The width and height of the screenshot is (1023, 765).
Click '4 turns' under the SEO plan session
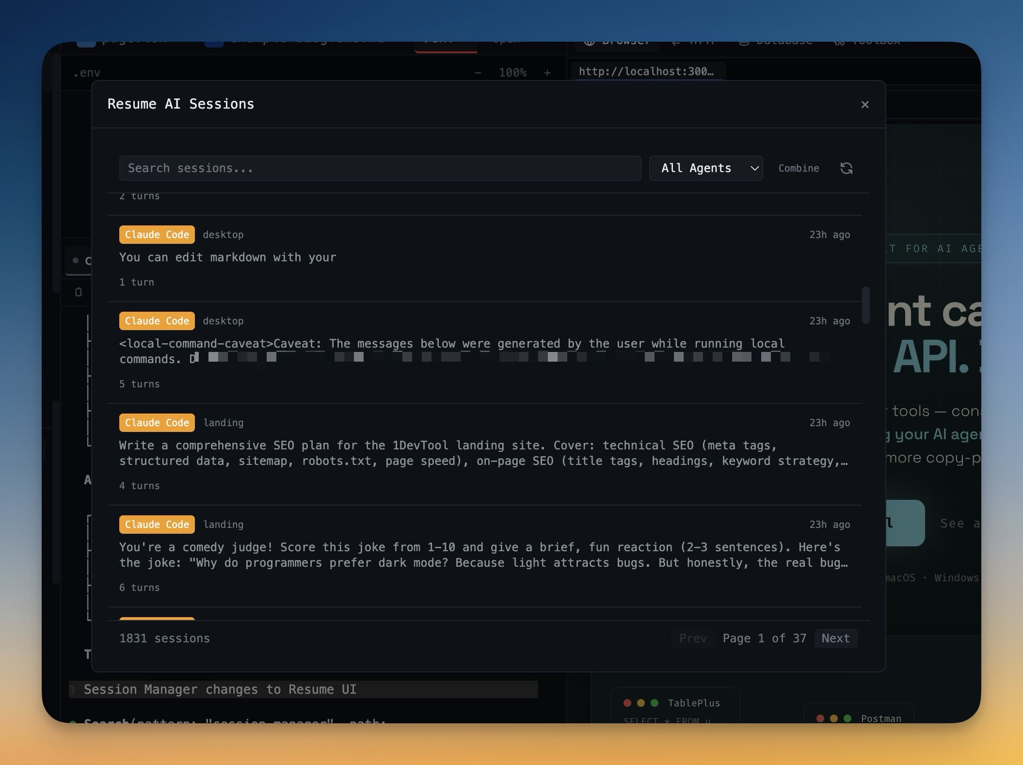tap(139, 486)
